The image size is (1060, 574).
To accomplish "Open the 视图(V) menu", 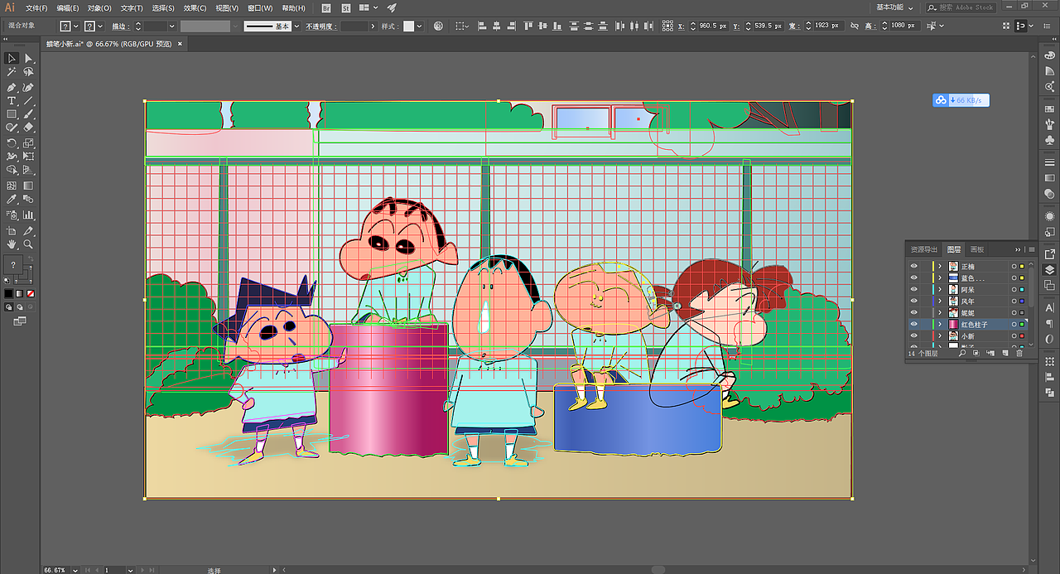I will (227, 7).
